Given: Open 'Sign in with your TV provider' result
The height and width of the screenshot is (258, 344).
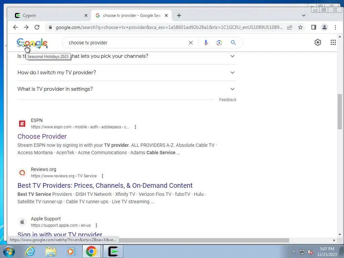Looking at the screenshot, I should 60,234.
